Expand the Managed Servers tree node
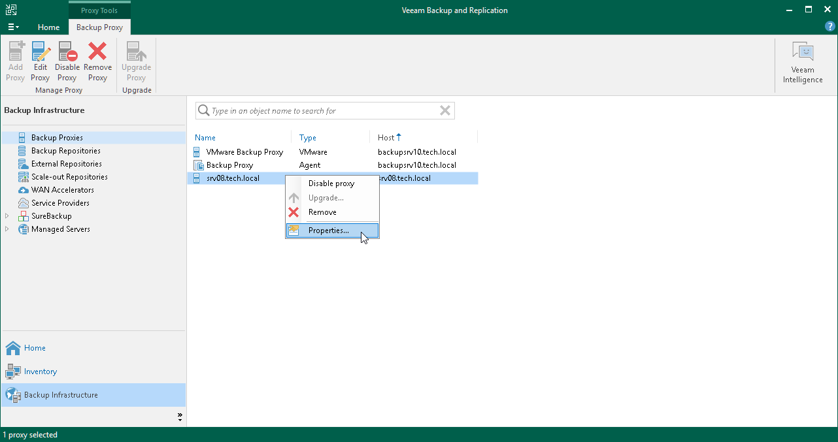The width and height of the screenshot is (838, 442). click(x=7, y=229)
